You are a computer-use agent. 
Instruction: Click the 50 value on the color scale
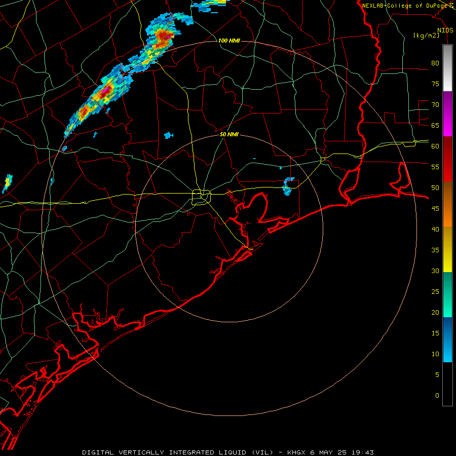(435, 187)
